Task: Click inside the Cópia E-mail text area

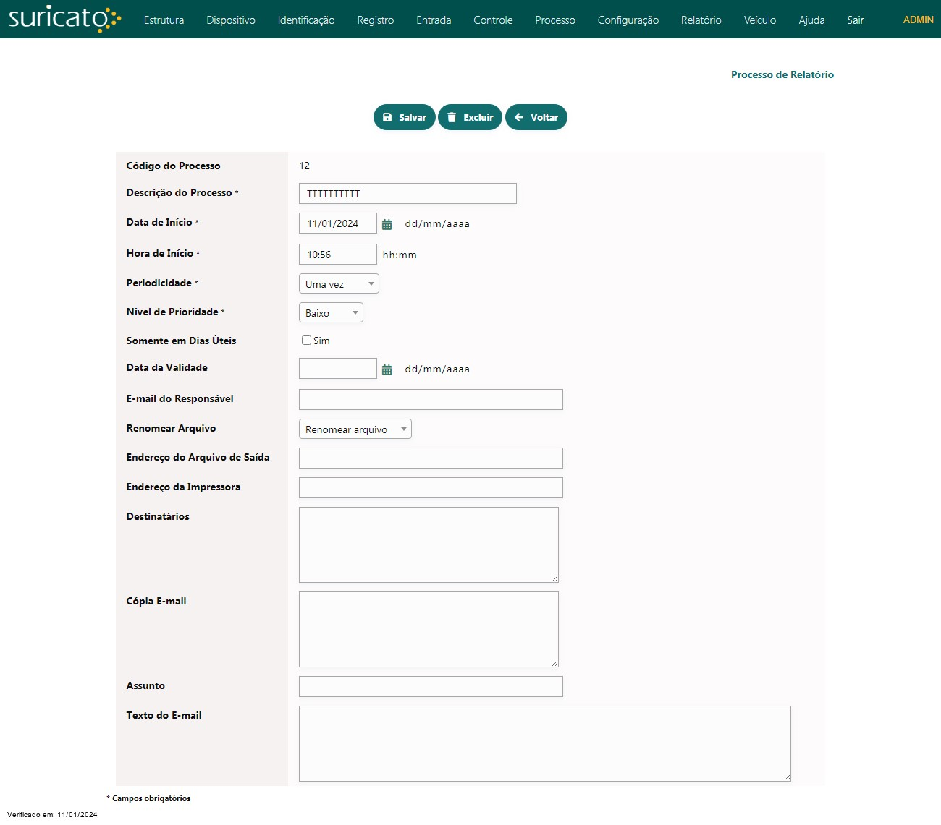Action: tap(429, 630)
